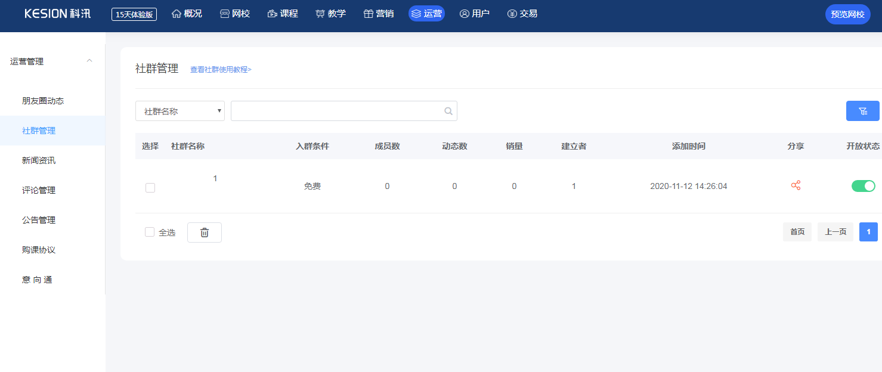Viewport: 882px width, 372px height.
Task: Open the 概况 home nav item
Action: tap(187, 13)
